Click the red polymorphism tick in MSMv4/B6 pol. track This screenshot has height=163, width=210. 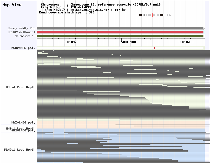coord(154,48)
